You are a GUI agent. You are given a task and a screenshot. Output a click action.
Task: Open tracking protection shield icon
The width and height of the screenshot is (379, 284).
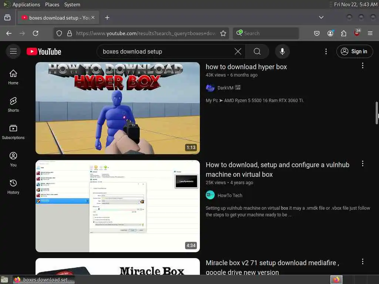click(59, 33)
